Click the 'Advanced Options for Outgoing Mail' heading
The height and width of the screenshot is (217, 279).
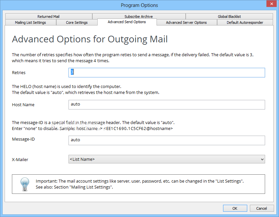(90, 39)
